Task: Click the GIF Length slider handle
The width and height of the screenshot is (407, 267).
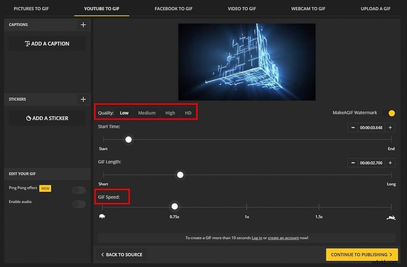Action: point(180,175)
